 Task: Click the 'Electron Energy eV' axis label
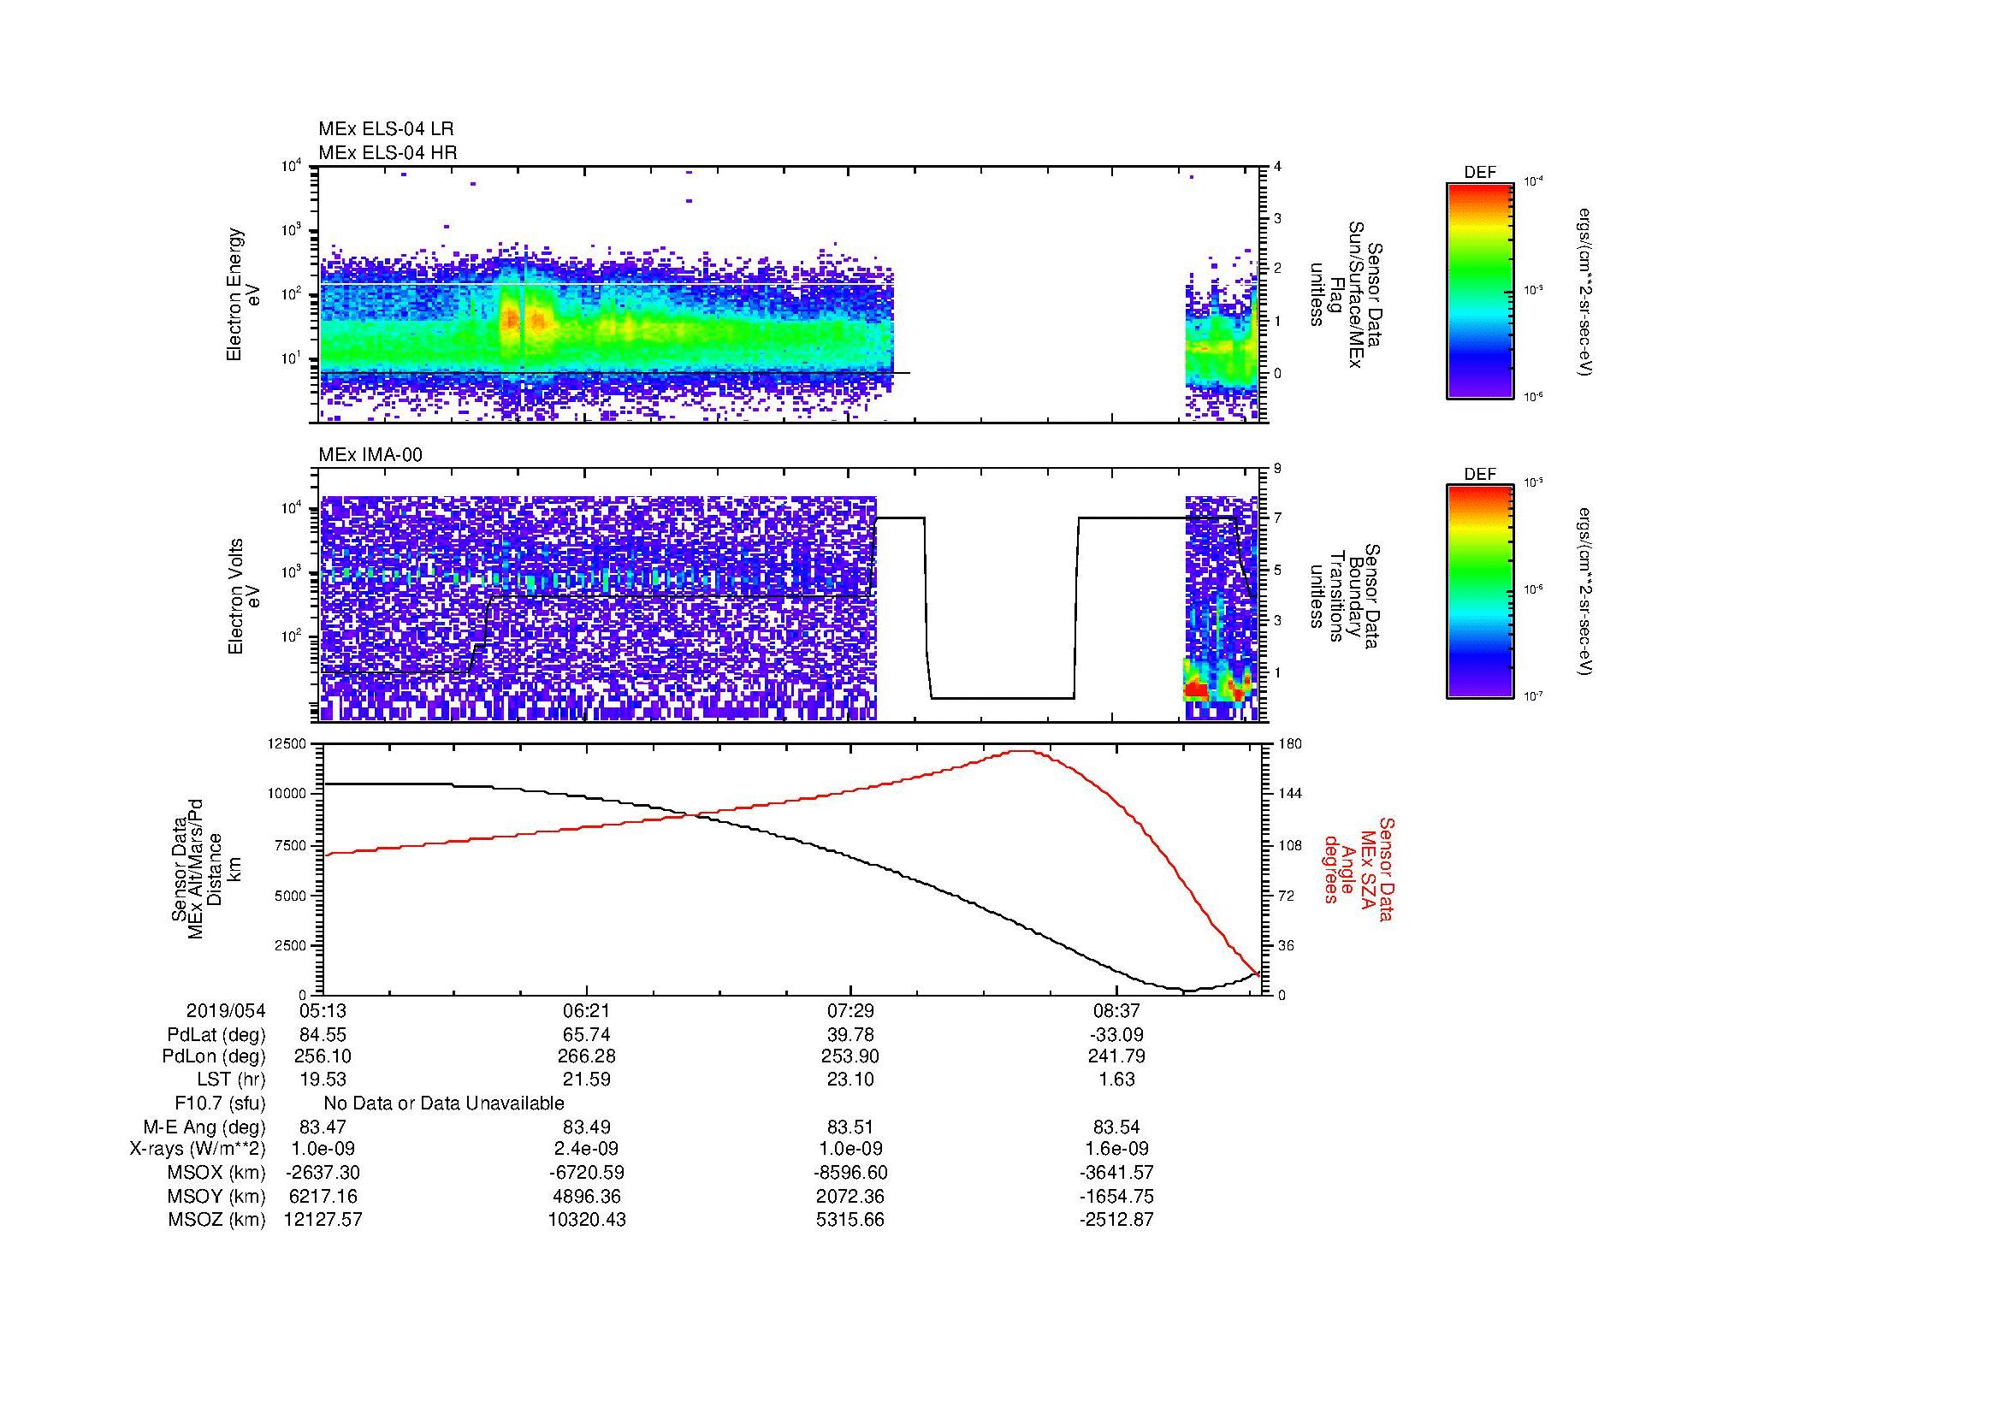click(x=243, y=294)
